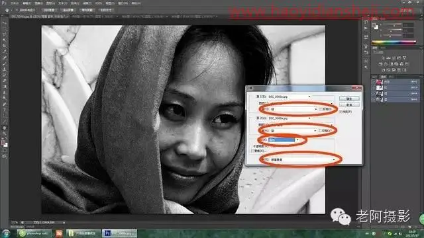This screenshot has width=424, height=238.
Task: Select the Hand tool
Action: tap(5, 128)
